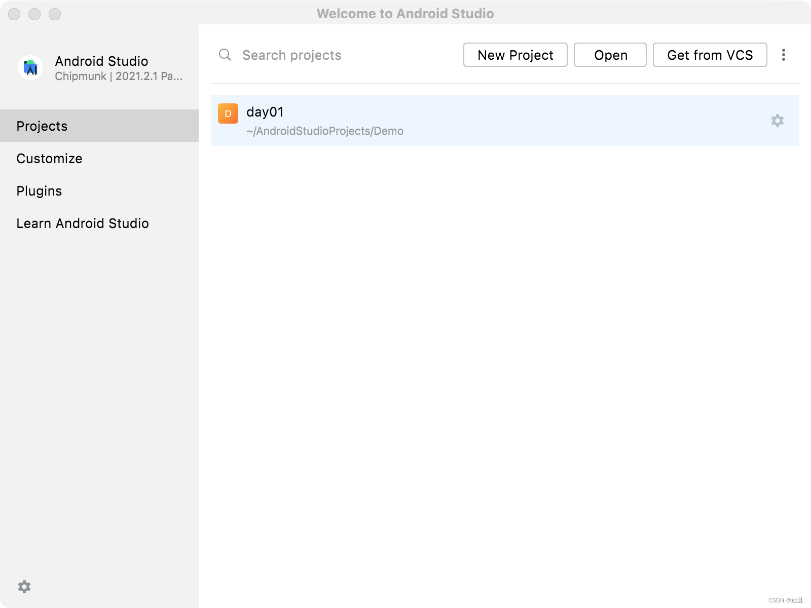
Task: Click the Android Studio product name text
Action: click(x=101, y=61)
